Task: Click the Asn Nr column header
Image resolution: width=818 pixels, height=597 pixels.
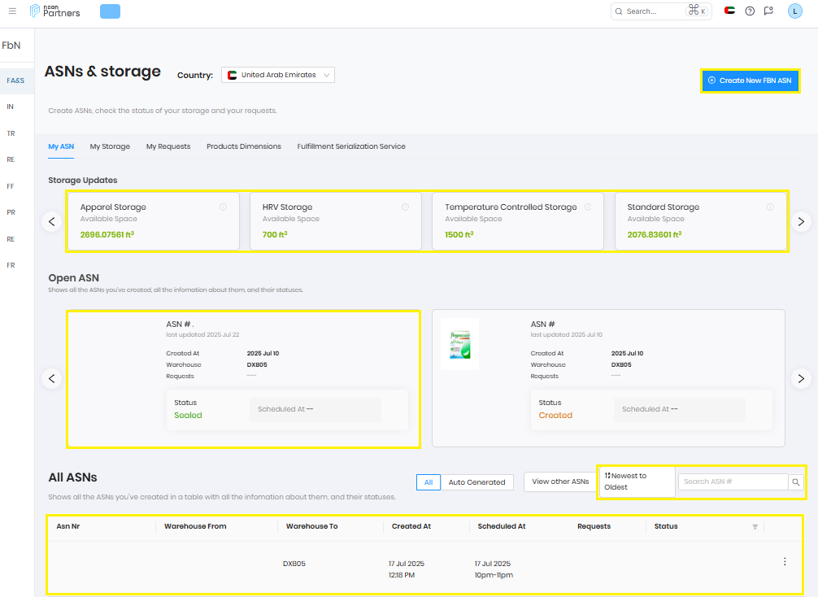Action: pos(68,526)
